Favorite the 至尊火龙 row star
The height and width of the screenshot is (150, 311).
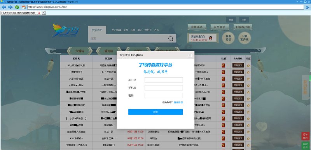pyautogui.click(x=248, y=132)
